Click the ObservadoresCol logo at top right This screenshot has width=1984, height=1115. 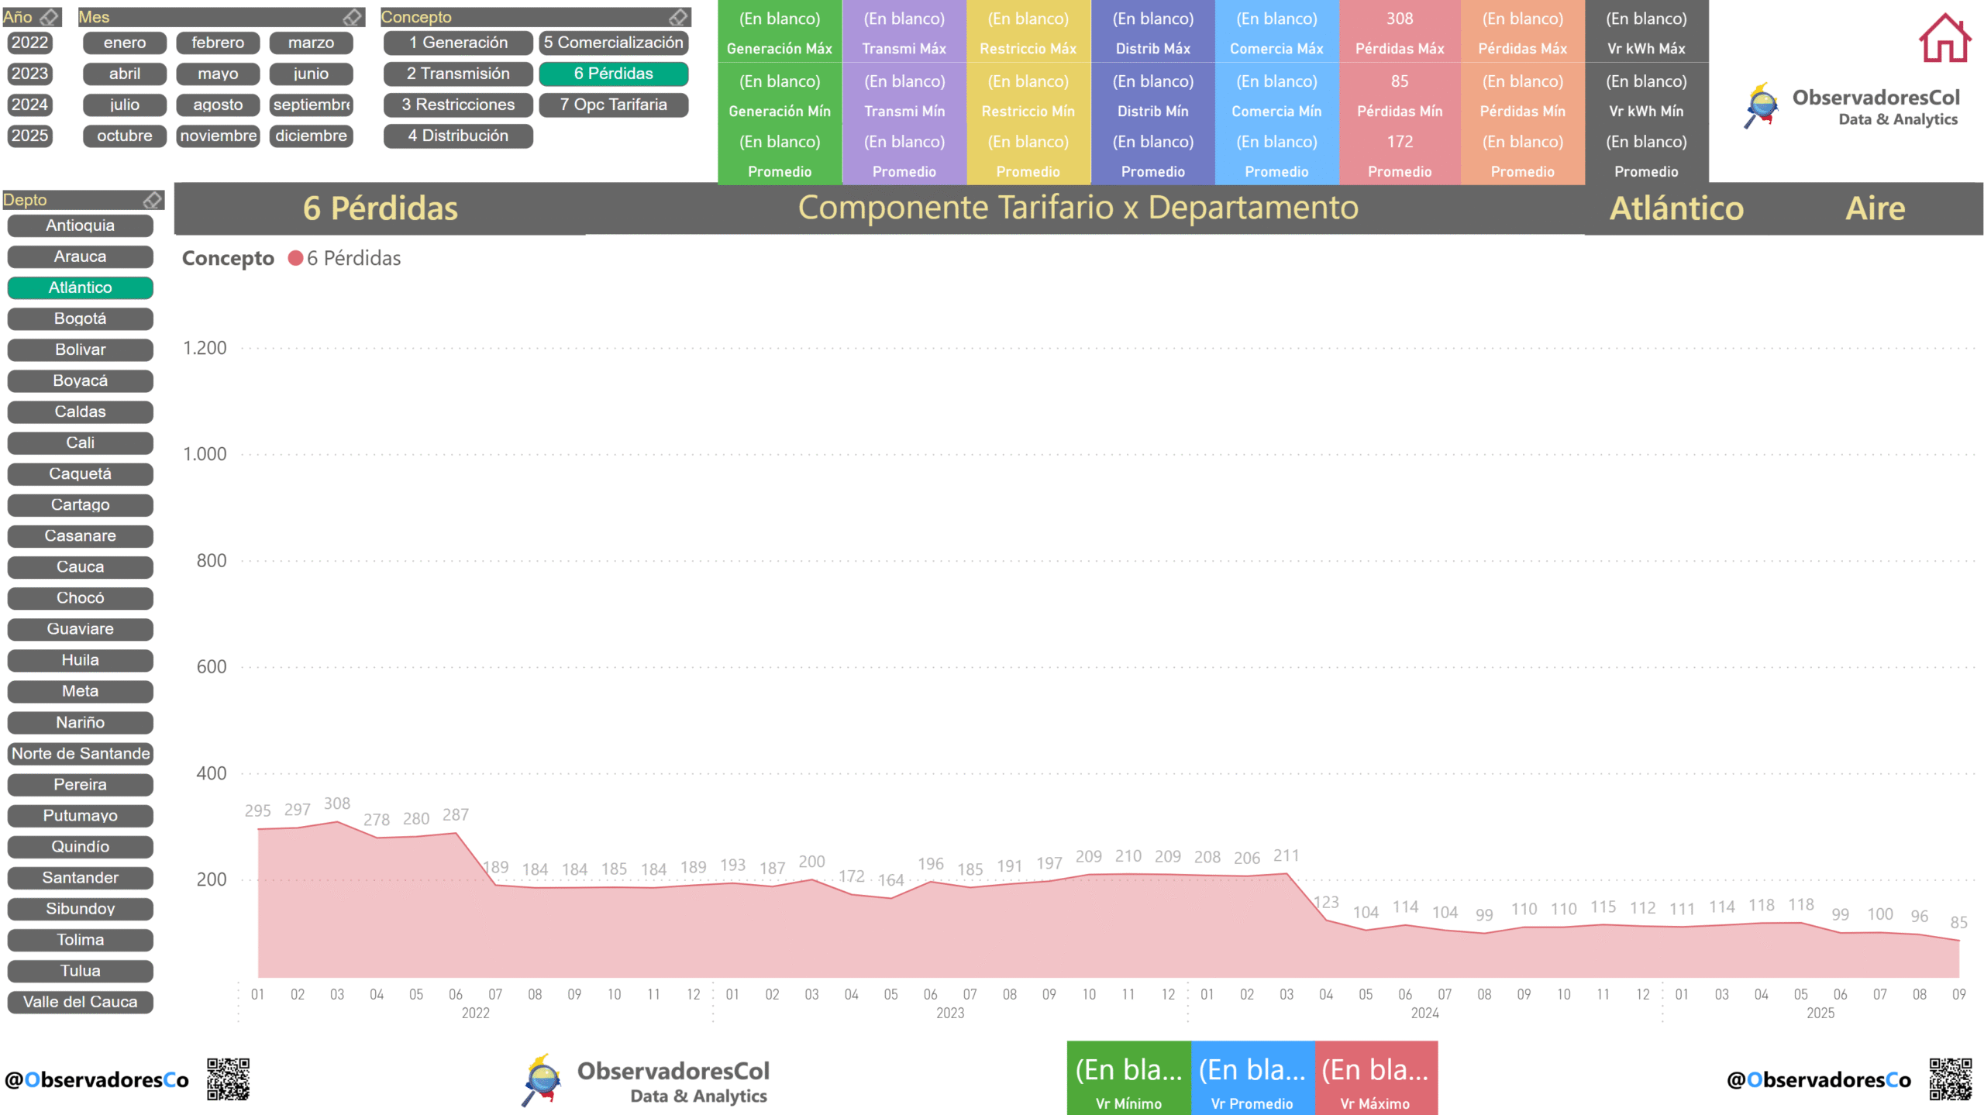[1852, 106]
